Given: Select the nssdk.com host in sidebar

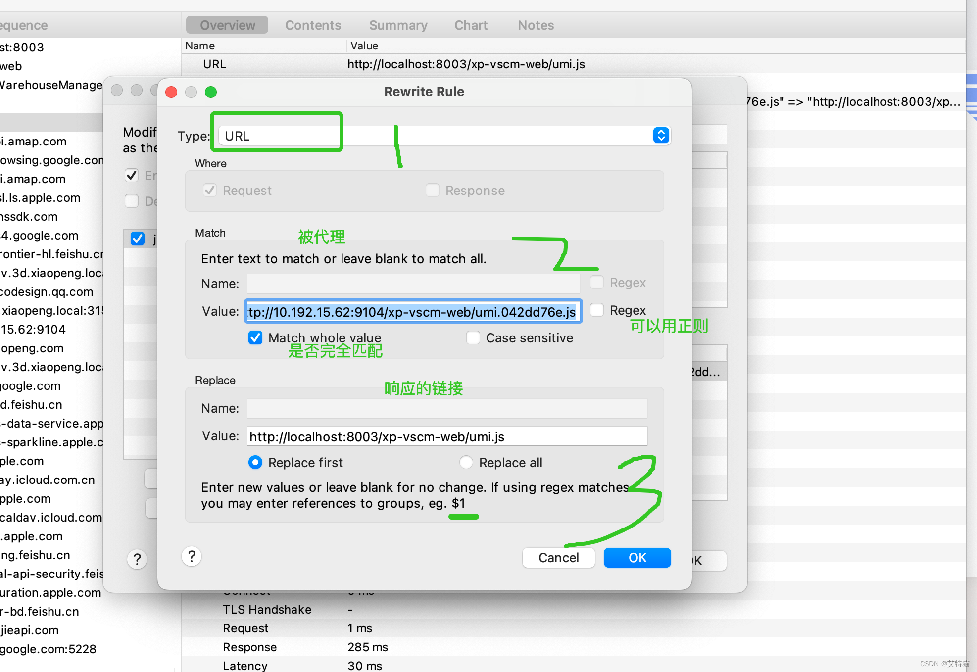Looking at the screenshot, I should [x=29, y=217].
